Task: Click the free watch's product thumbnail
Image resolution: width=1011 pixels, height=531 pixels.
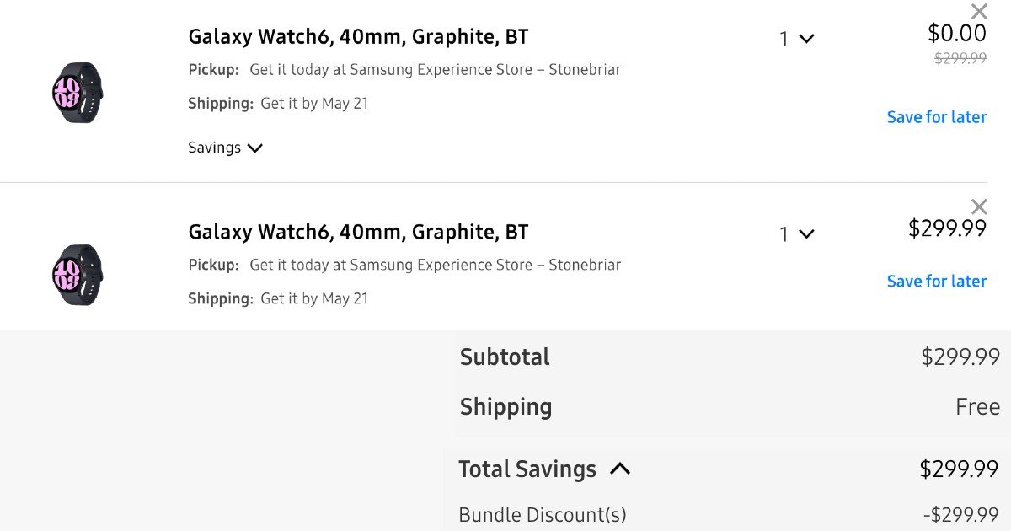Action: tap(78, 92)
